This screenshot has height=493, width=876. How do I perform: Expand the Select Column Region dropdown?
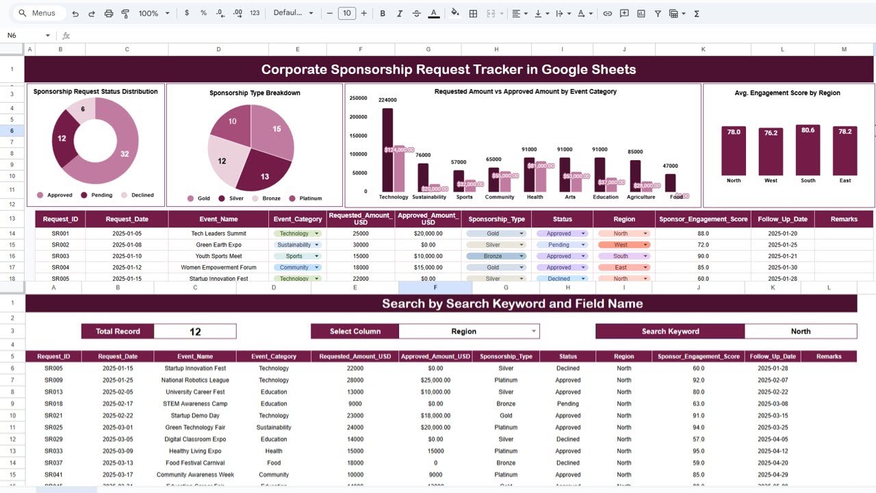534,331
